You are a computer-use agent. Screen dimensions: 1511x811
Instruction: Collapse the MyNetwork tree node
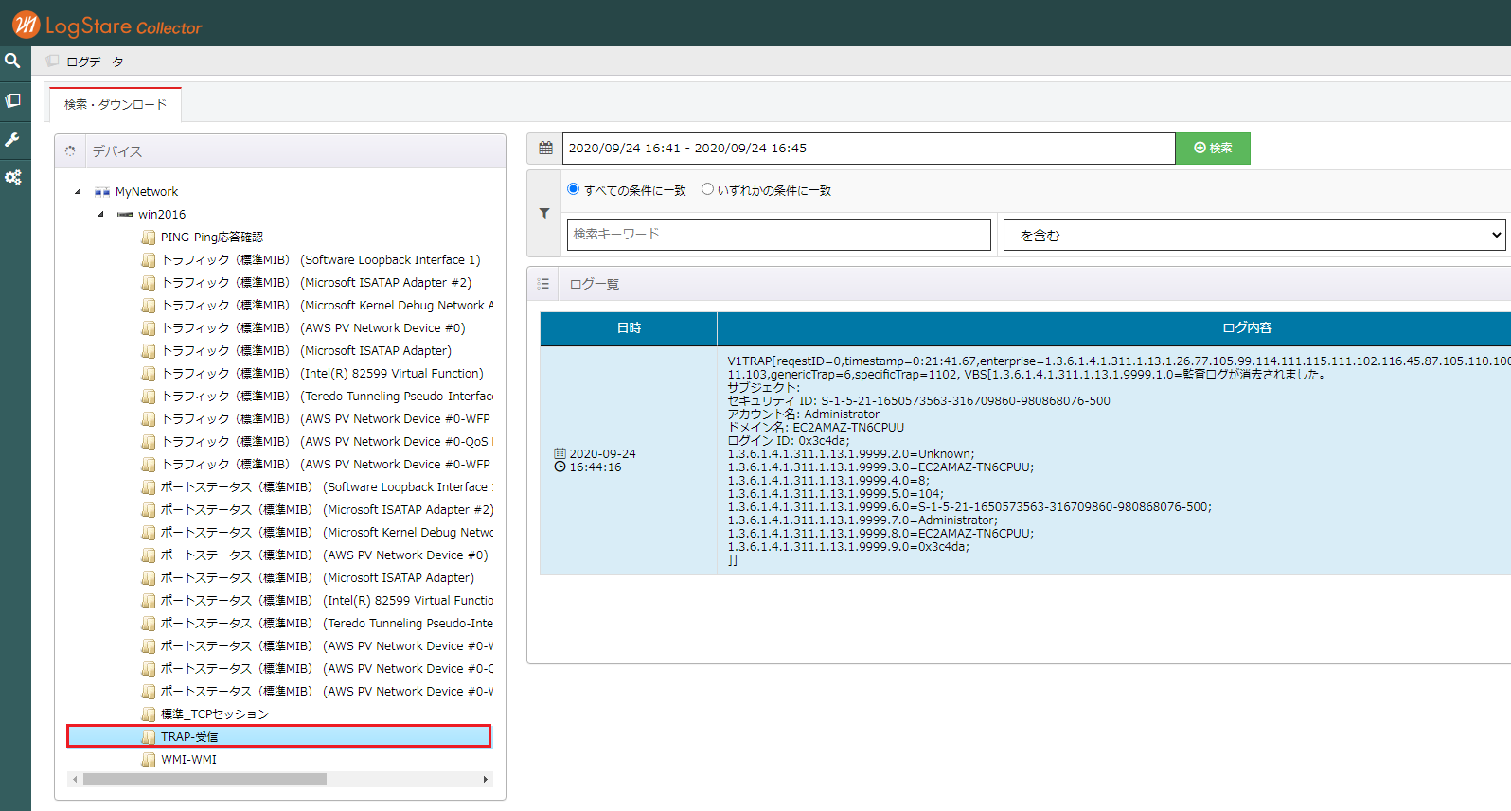[x=79, y=192]
